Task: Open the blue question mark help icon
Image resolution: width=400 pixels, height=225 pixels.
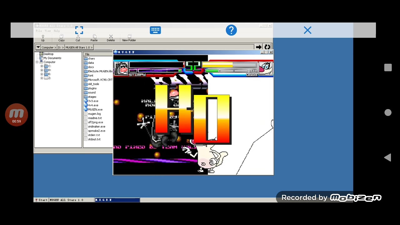Action: pyautogui.click(x=231, y=30)
